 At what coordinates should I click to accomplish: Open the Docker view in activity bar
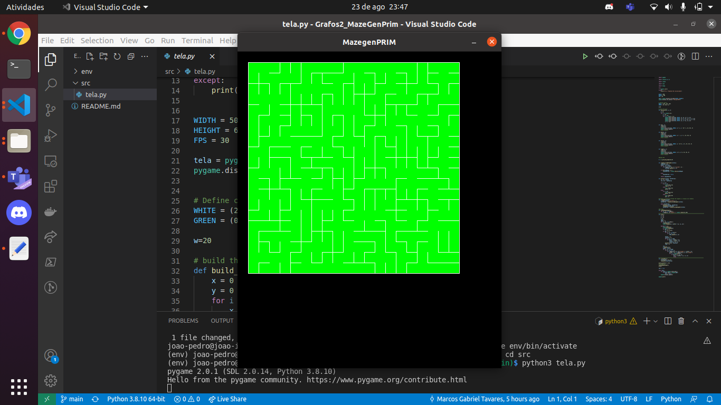[x=51, y=211]
